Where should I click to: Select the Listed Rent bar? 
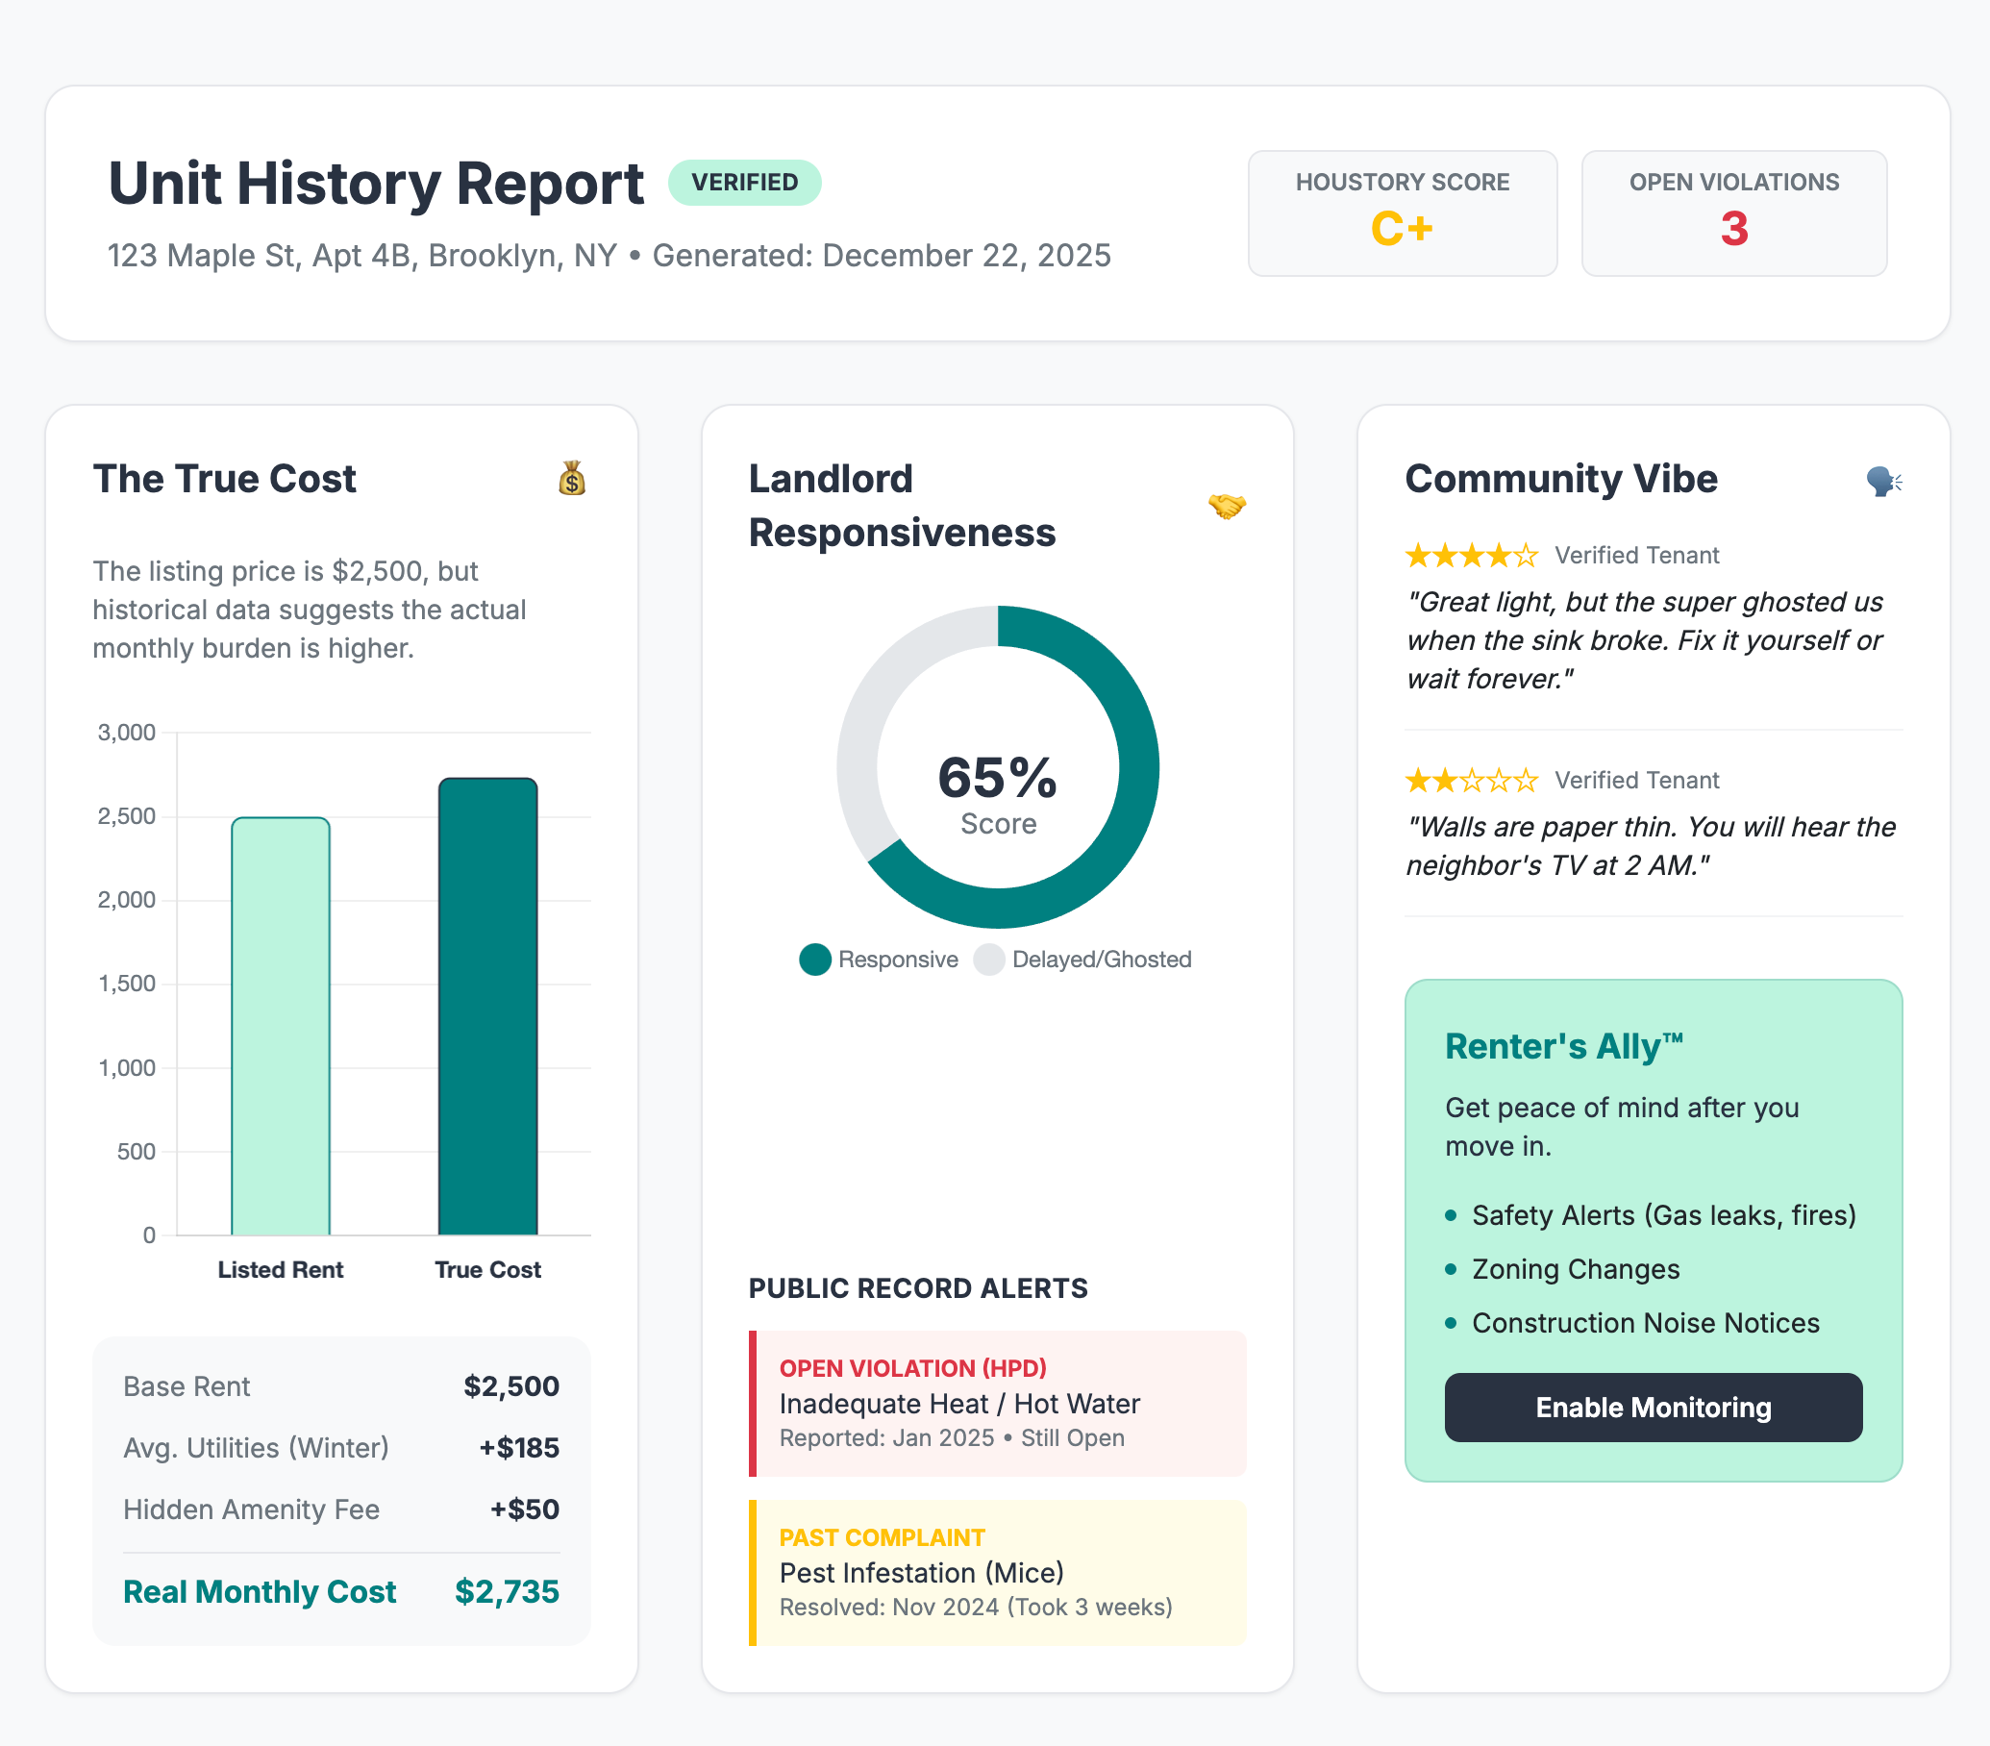tap(281, 1026)
